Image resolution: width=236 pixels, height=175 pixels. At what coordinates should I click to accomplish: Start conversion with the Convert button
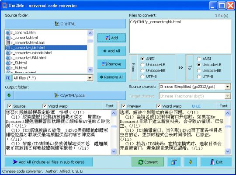click(x=148, y=162)
